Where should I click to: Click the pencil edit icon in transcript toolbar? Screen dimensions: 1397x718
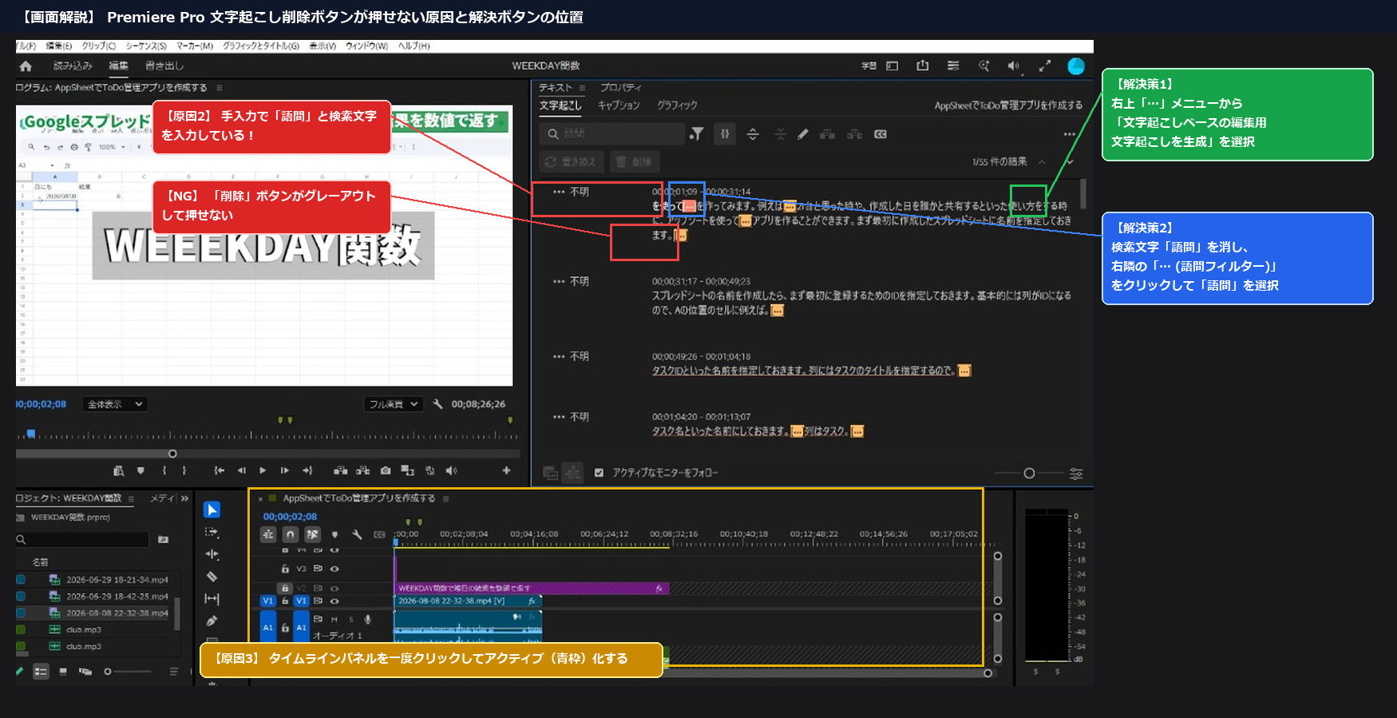pos(803,134)
